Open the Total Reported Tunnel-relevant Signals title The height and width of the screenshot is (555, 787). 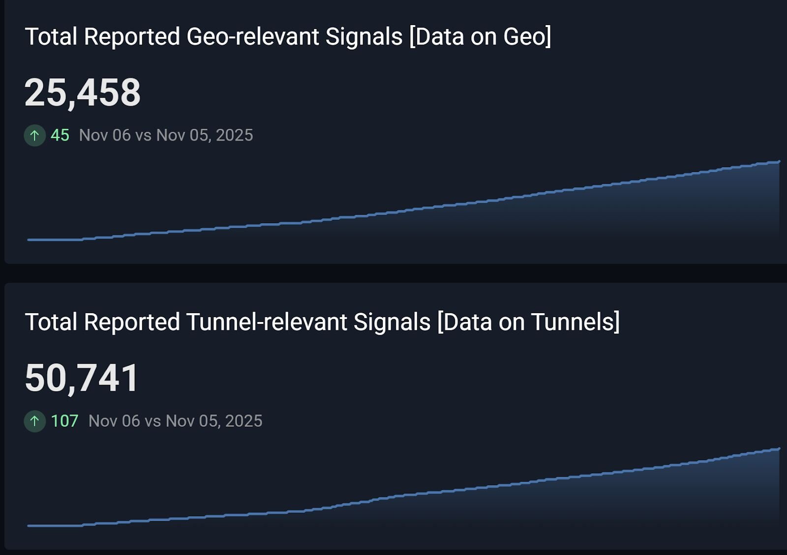click(227, 322)
